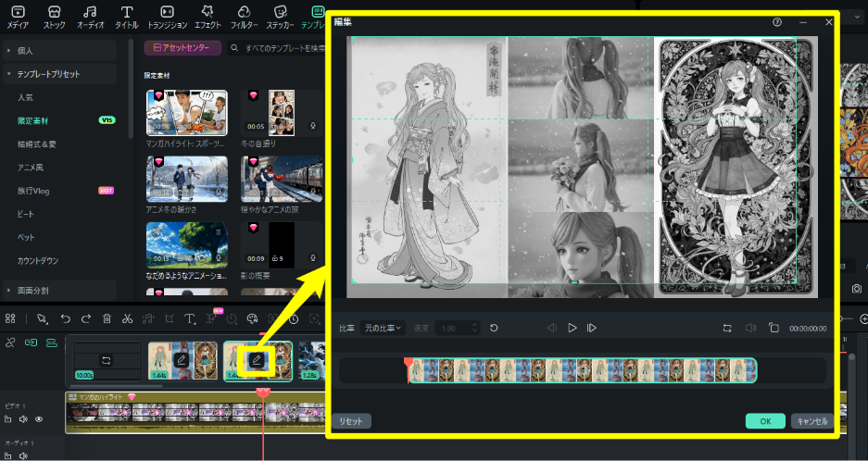The width and height of the screenshot is (868, 461).
Task: Click the アセットセンター button
Action: point(182,47)
